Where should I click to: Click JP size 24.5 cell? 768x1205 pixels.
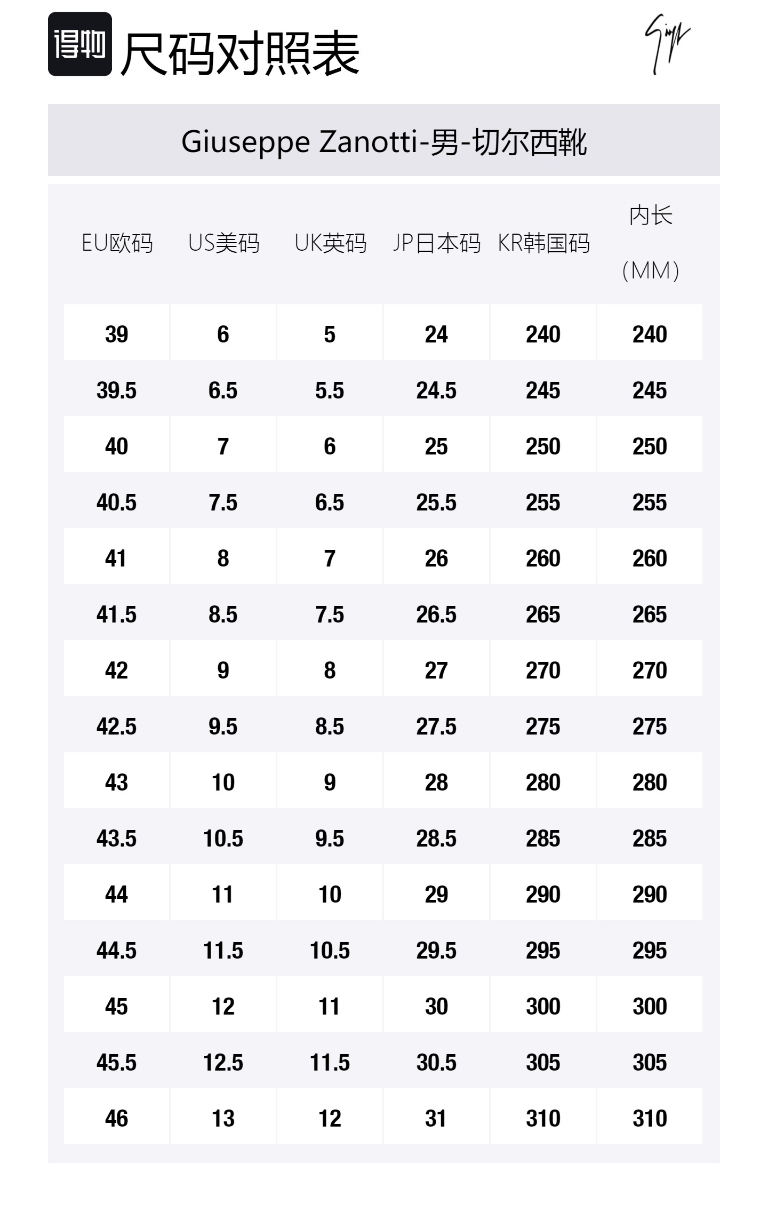(436, 390)
